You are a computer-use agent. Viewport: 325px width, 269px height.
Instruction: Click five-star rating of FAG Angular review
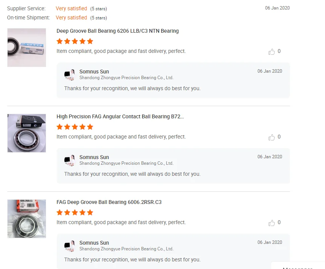click(75, 127)
